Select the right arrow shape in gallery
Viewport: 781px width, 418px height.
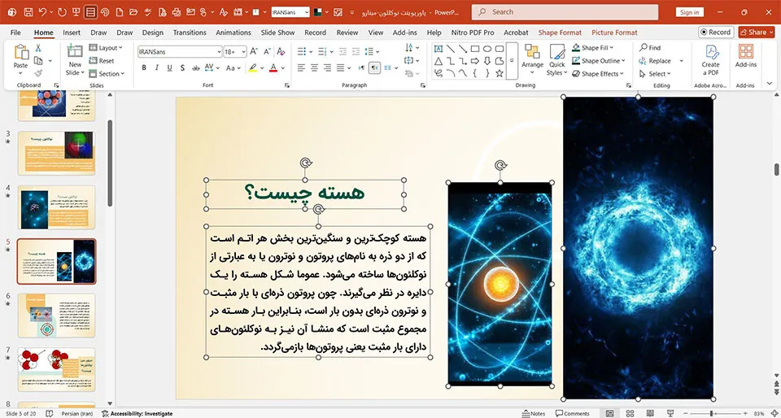(474, 61)
